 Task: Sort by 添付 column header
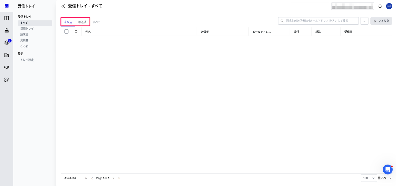click(296, 32)
